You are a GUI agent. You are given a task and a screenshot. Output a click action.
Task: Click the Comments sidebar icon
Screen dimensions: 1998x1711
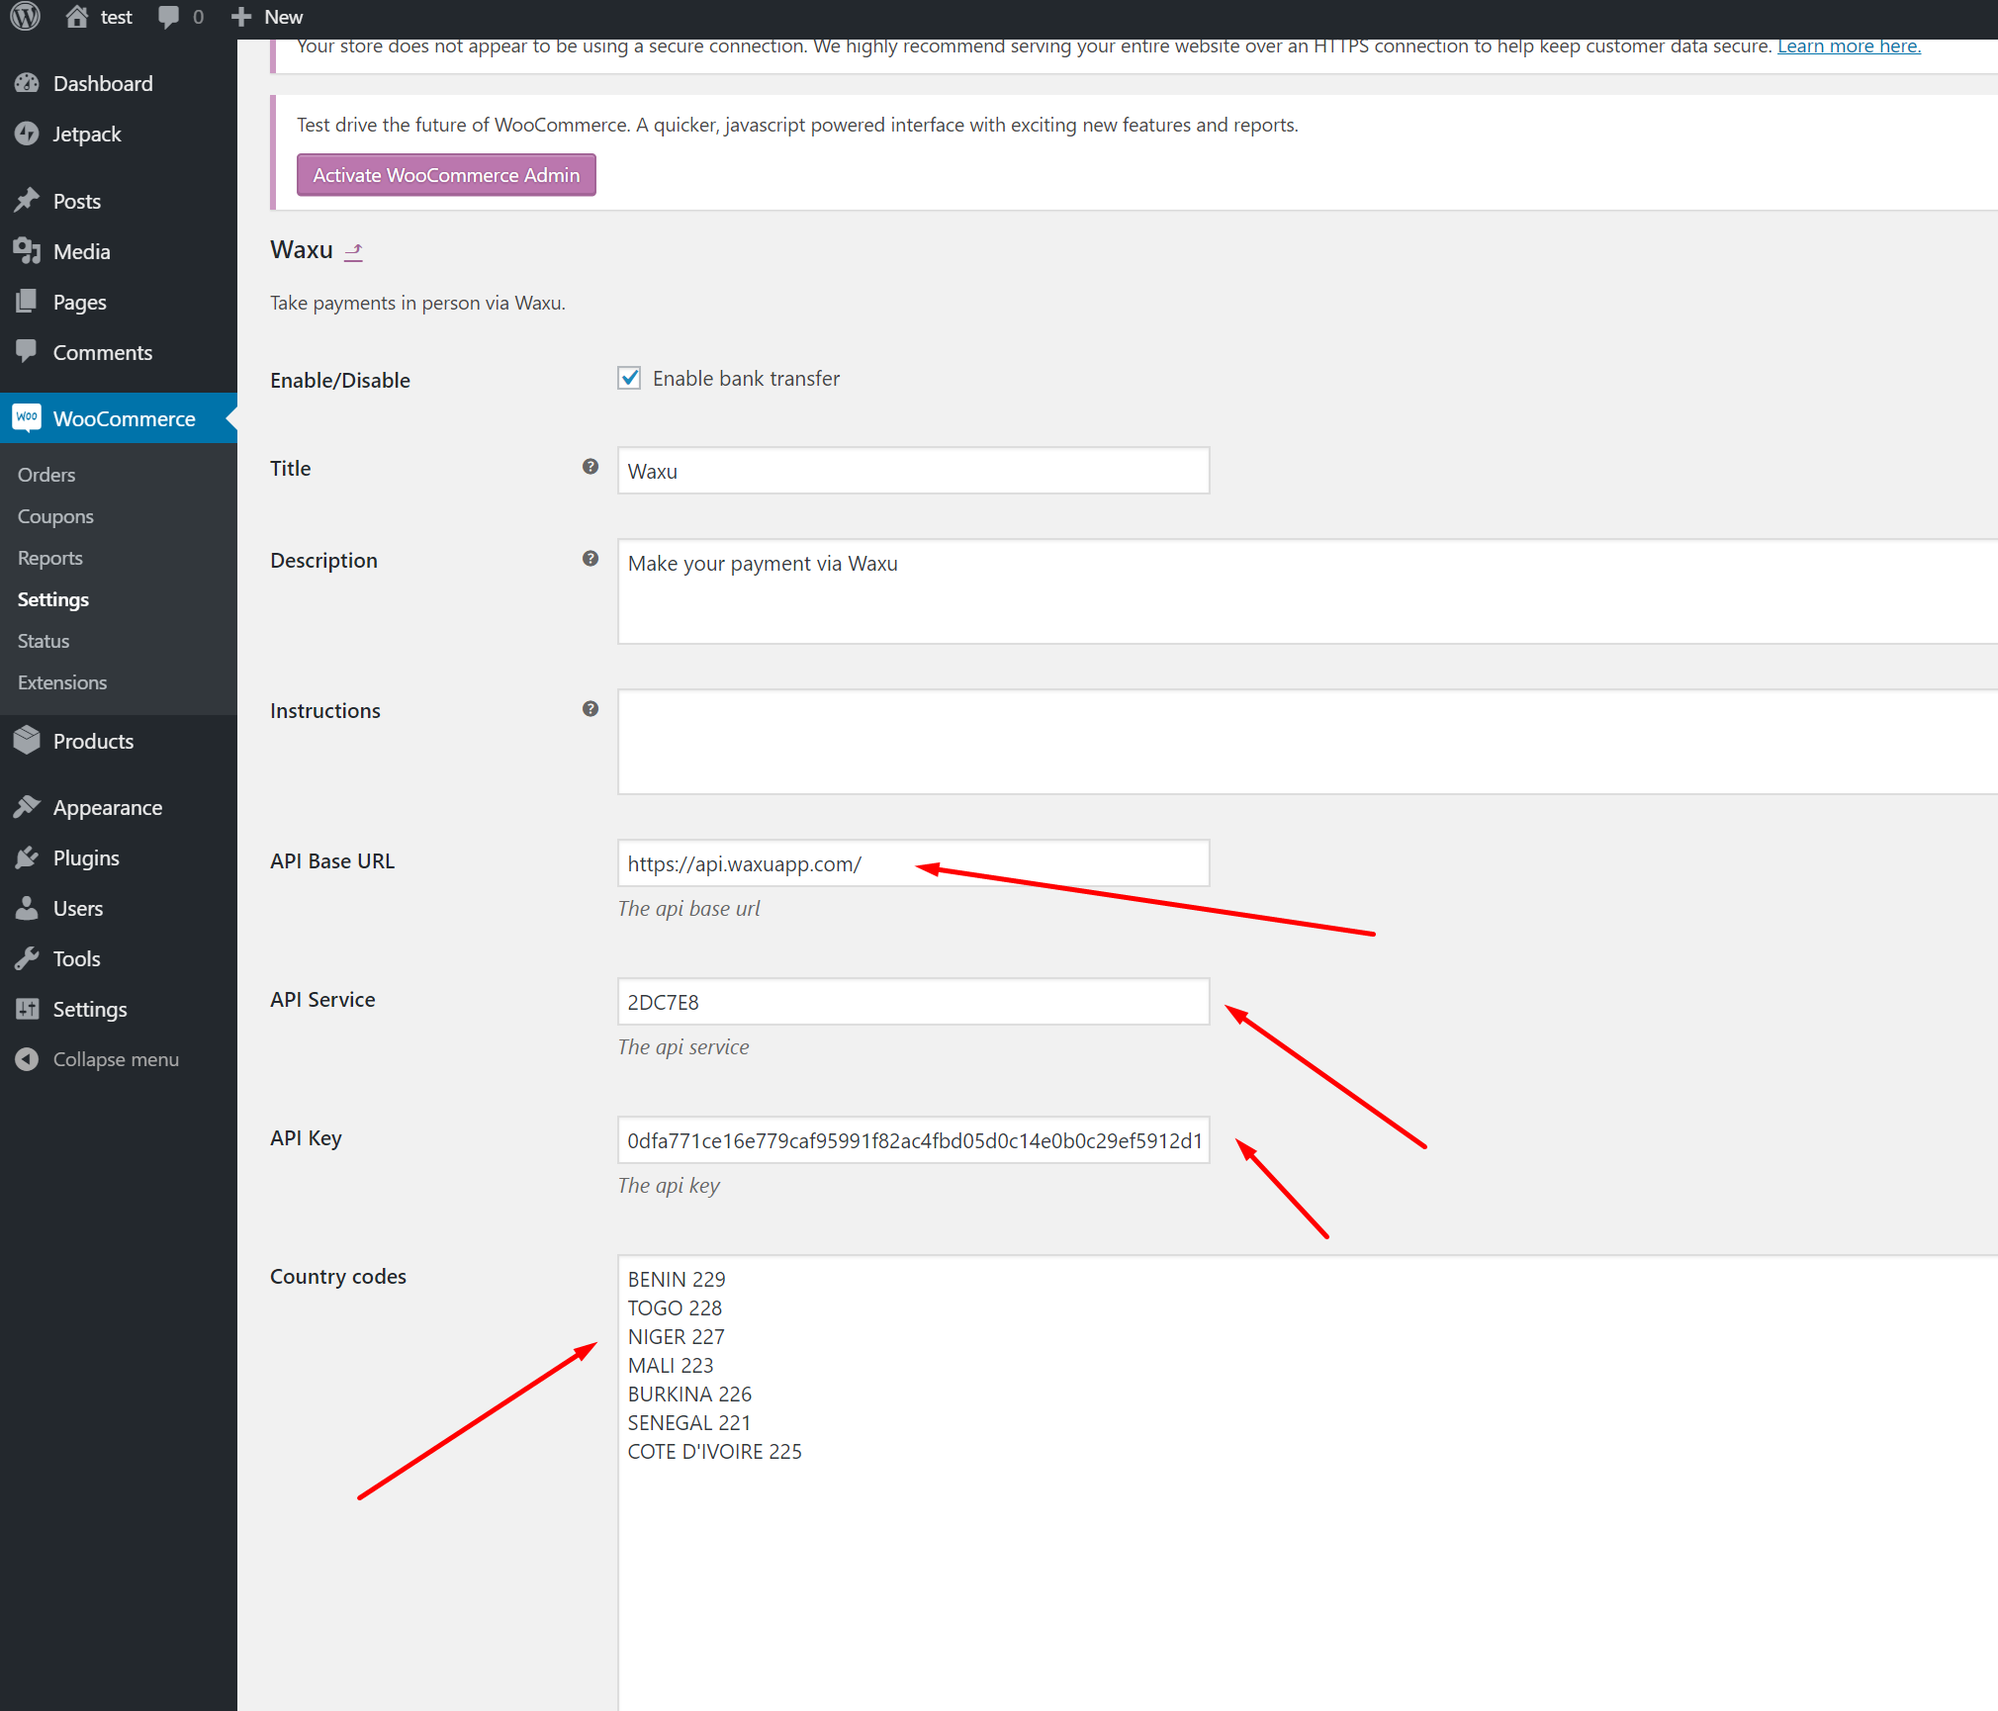[27, 352]
